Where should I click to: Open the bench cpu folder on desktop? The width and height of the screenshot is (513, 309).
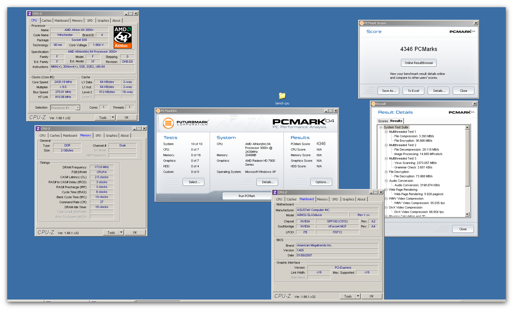(282, 98)
